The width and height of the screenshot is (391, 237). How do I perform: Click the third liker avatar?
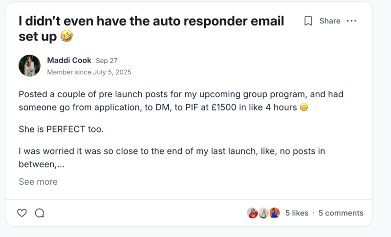point(274,213)
